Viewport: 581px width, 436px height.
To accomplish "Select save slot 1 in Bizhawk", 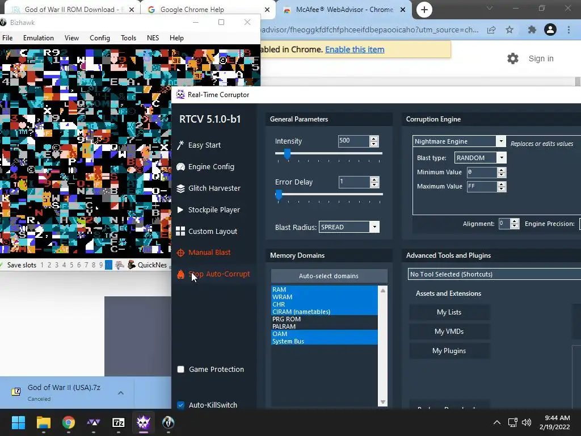I will click(x=42, y=265).
